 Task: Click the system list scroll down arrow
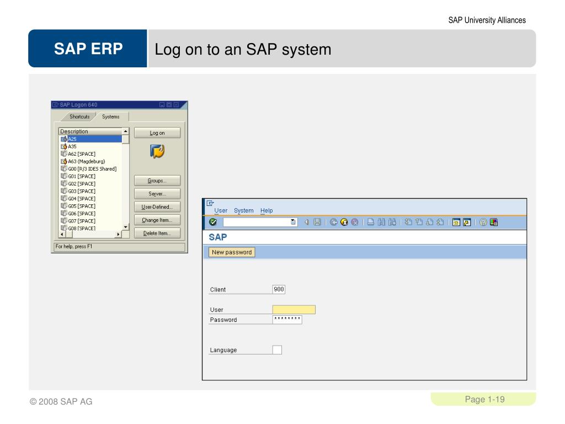[x=125, y=227]
